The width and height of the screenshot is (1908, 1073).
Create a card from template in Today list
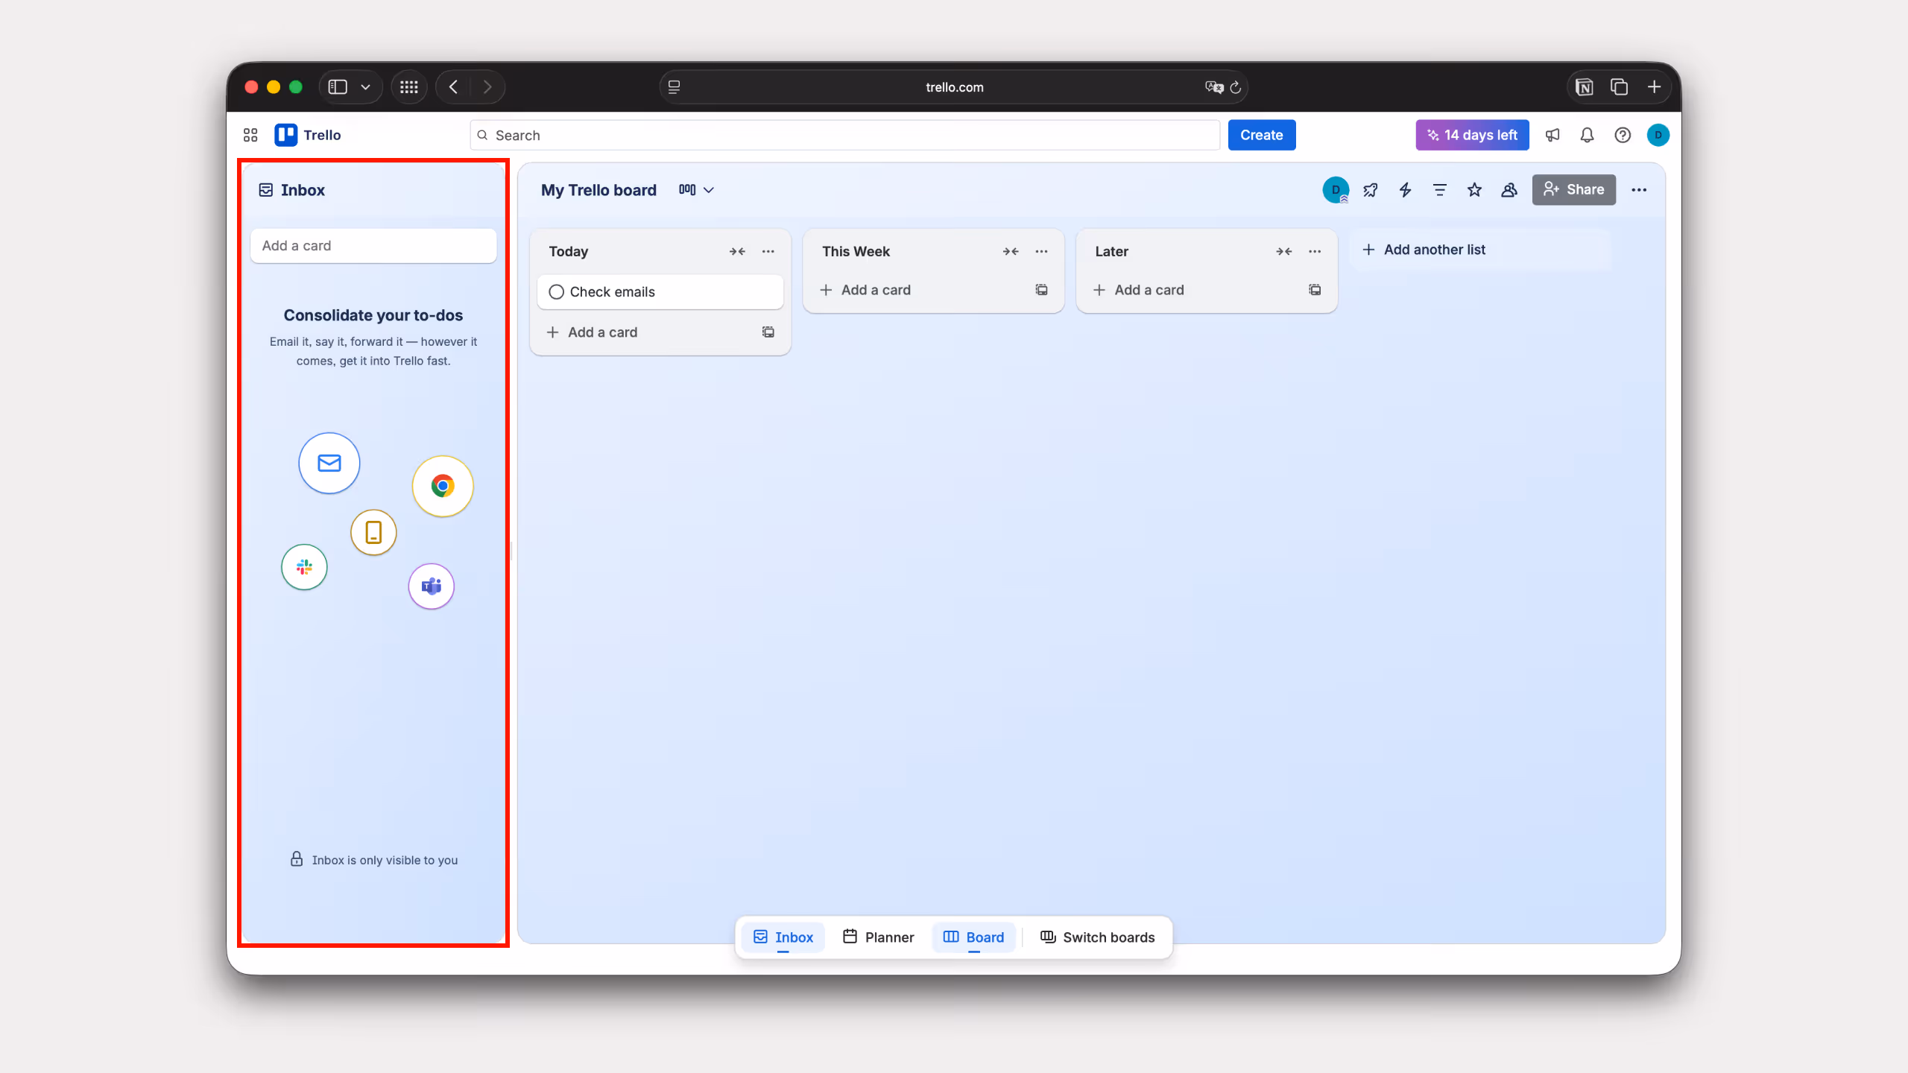click(x=768, y=332)
